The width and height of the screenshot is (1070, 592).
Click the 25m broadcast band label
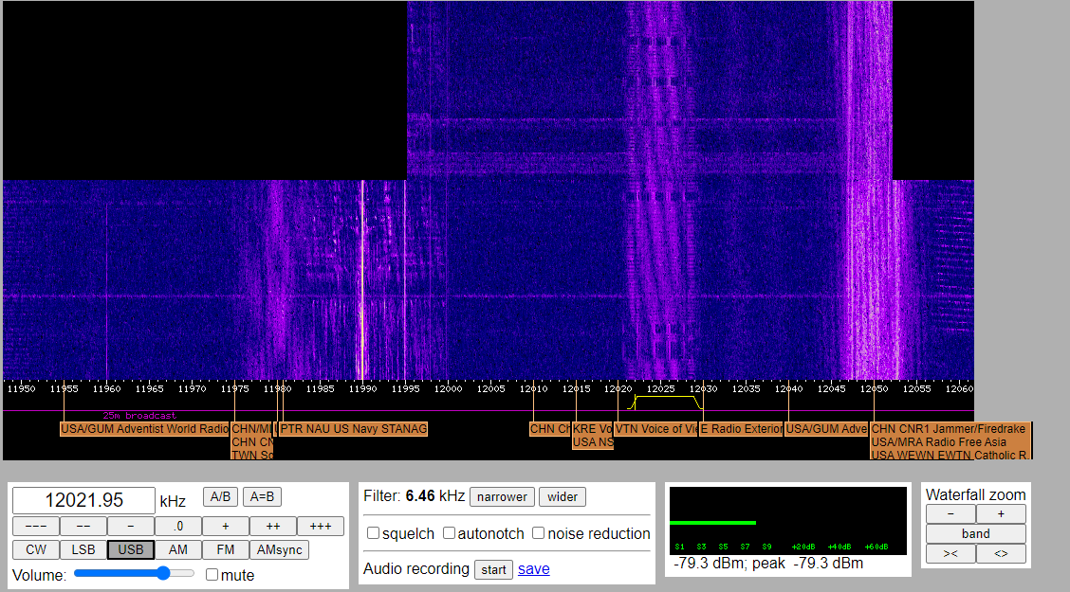(139, 416)
